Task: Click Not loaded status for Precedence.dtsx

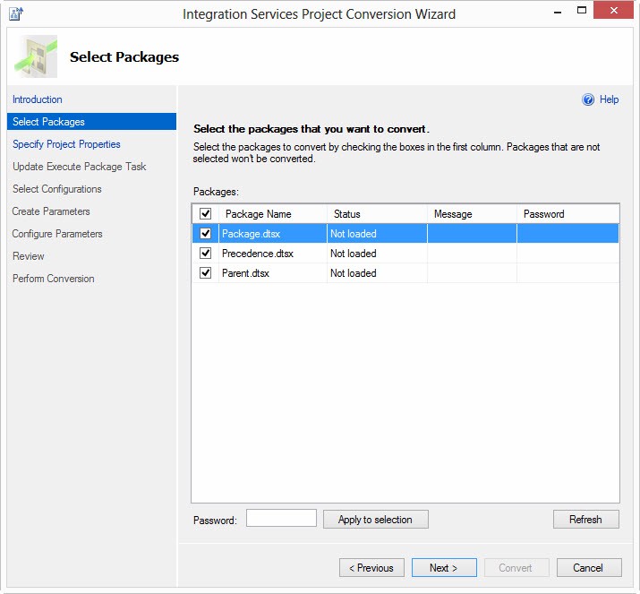Action: click(x=353, y=254)
